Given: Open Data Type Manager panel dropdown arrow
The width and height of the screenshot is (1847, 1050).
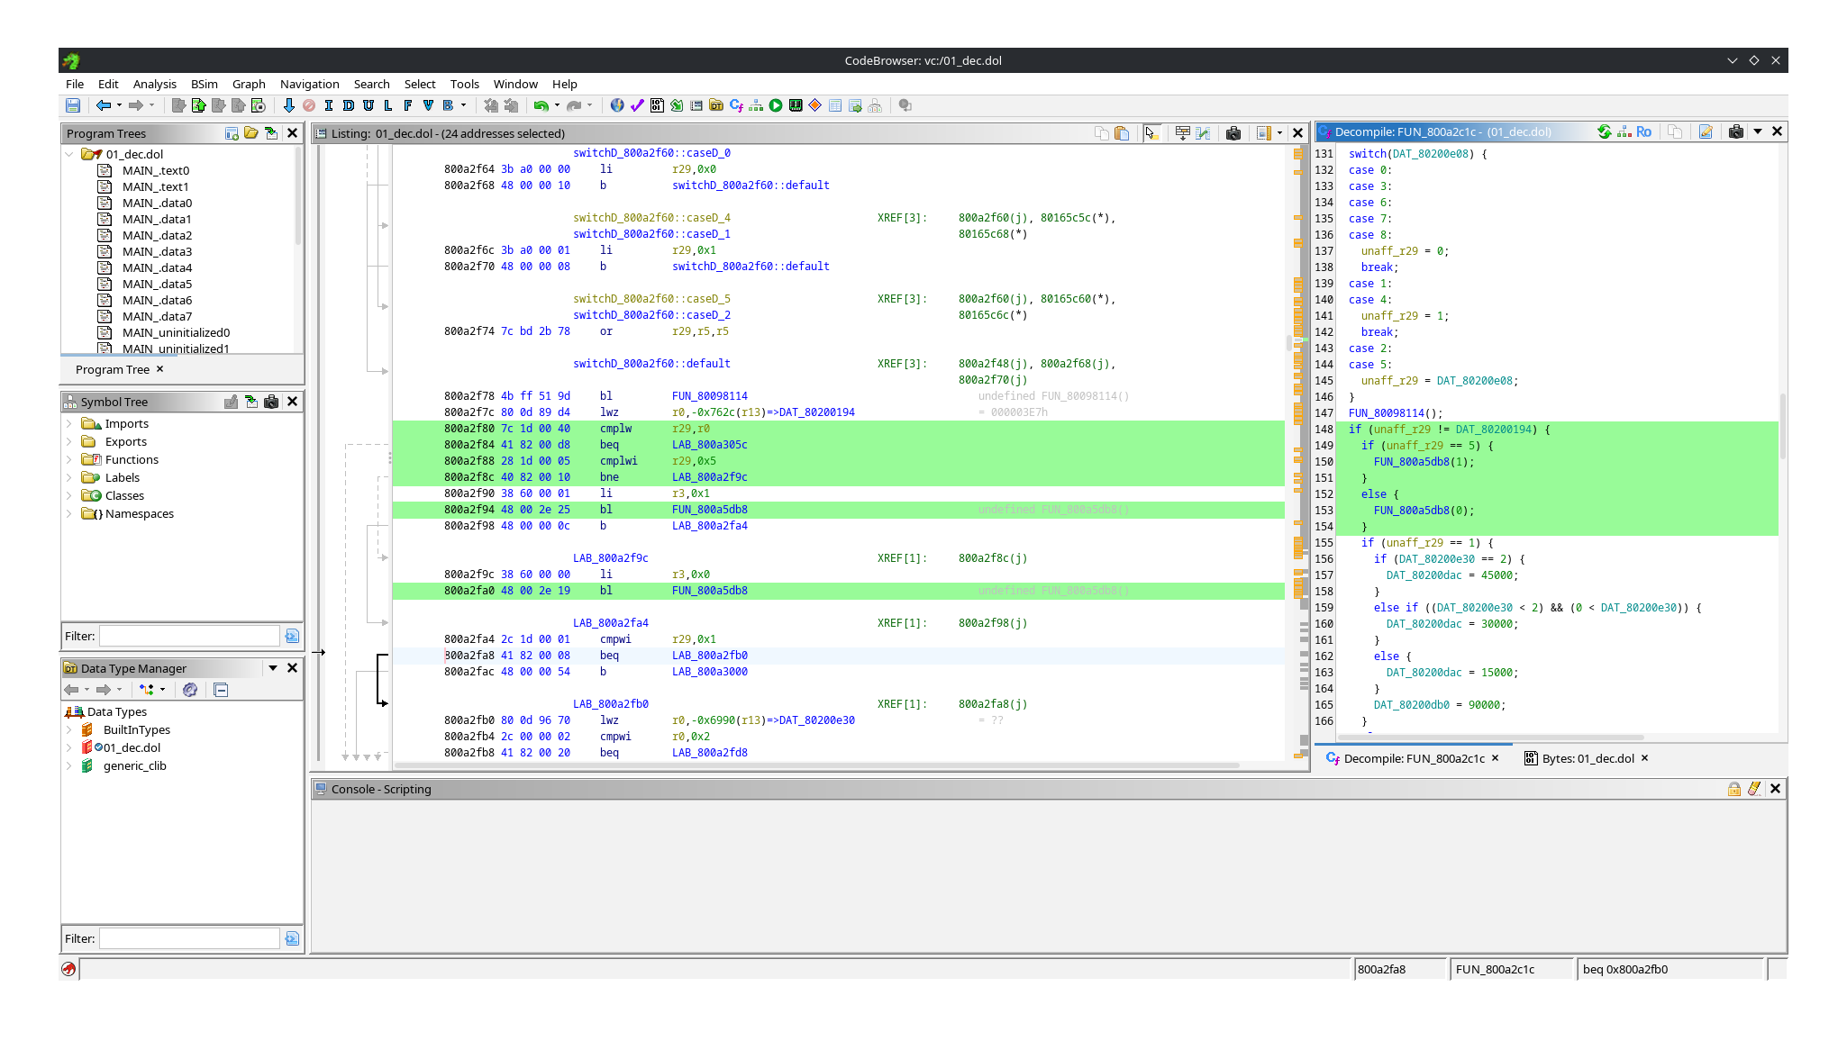Looking at the screenshot, I should pos(272,668).
